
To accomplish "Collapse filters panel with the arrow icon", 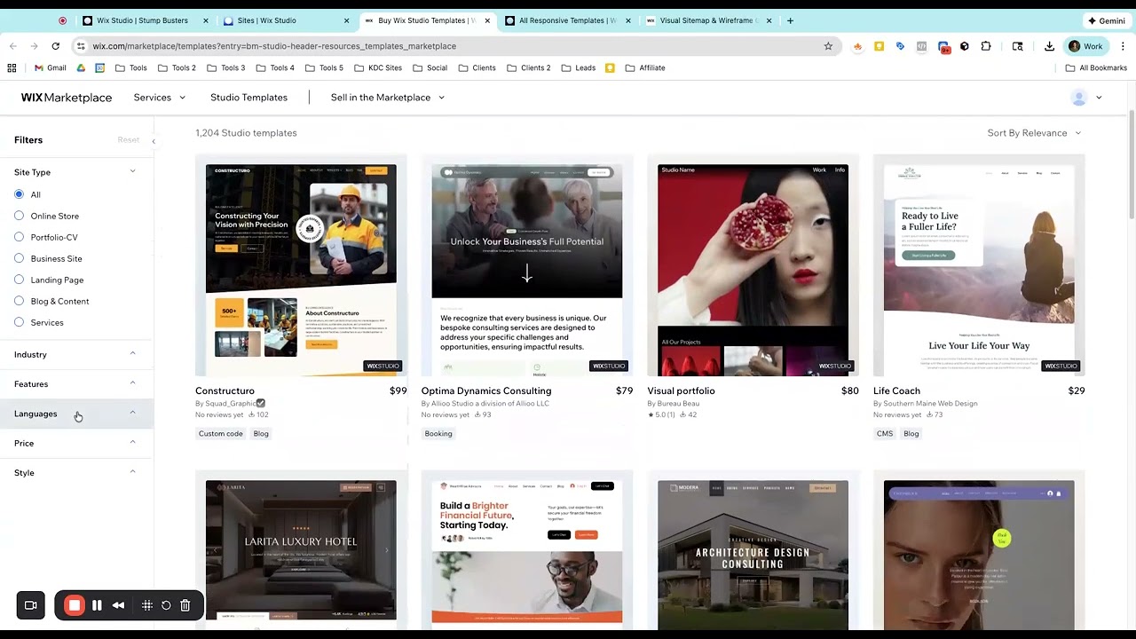I will [x=153, y=141].
